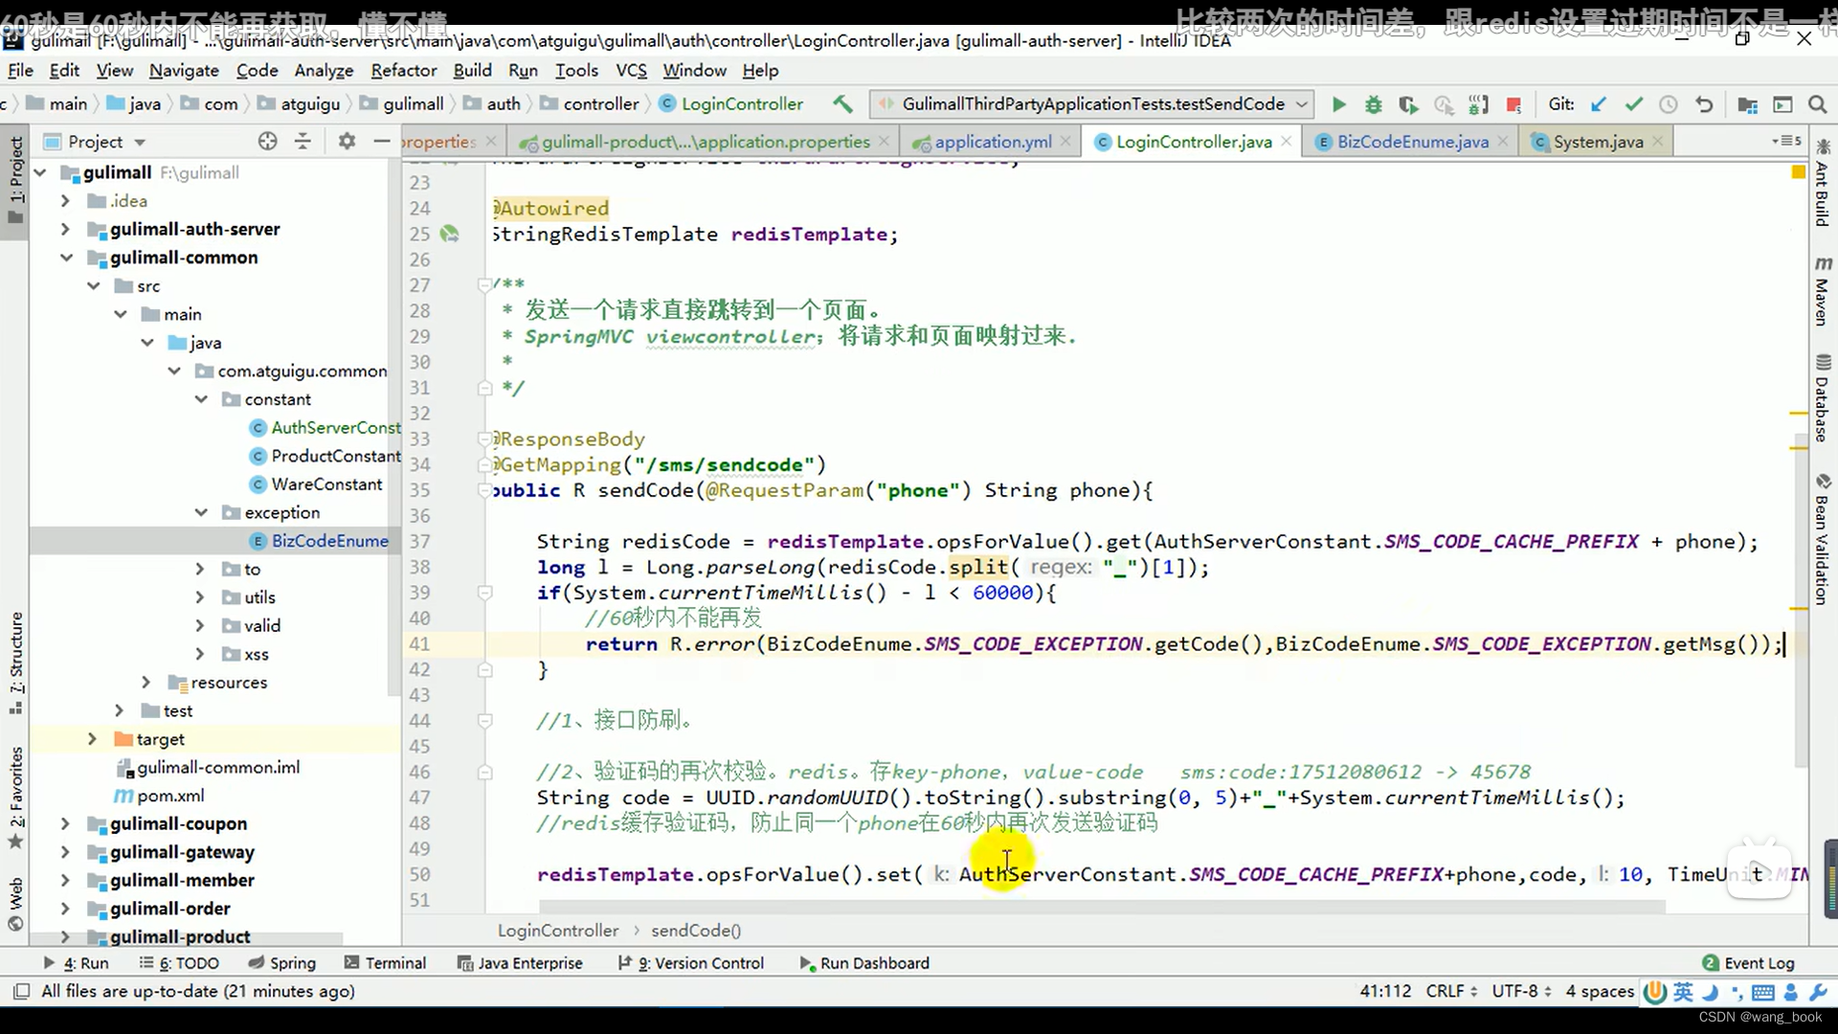Open application.xml tab
Viewport: 1838px width, 1034px height.
[x=996, y=142]
